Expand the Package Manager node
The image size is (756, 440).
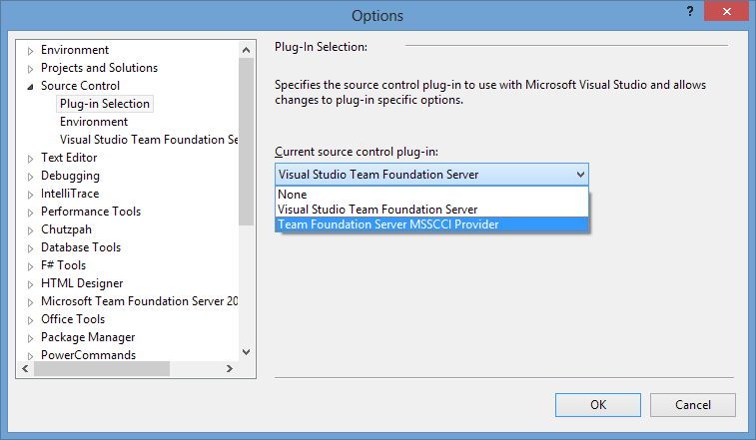(x=30, y=338)
